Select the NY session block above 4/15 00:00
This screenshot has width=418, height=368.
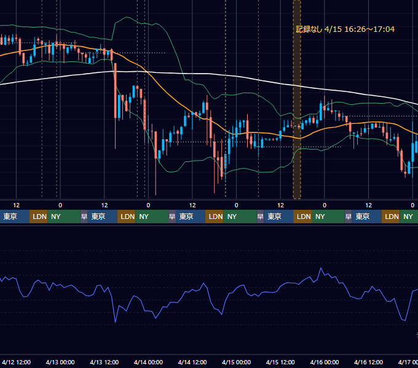(240, 217)
